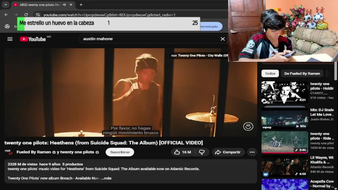Subscribe with the Suscribirse button
This screenshot has width=338, height=190.
click(x=120, y=152)
